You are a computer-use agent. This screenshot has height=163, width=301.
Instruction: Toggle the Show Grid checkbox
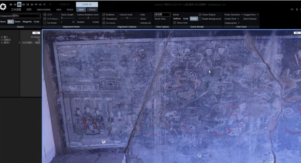click(174, 23)
